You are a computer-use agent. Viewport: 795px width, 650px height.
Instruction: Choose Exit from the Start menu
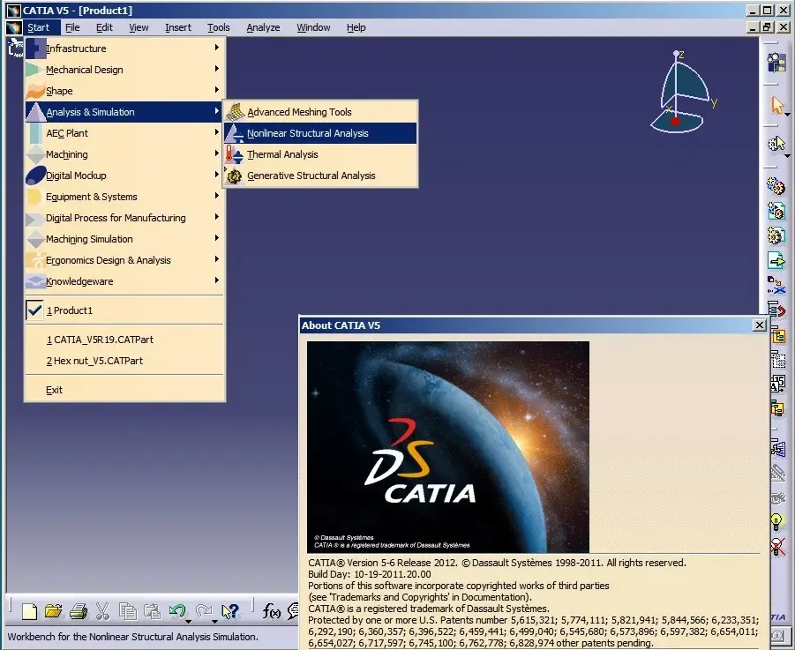[x=124, y=390]
